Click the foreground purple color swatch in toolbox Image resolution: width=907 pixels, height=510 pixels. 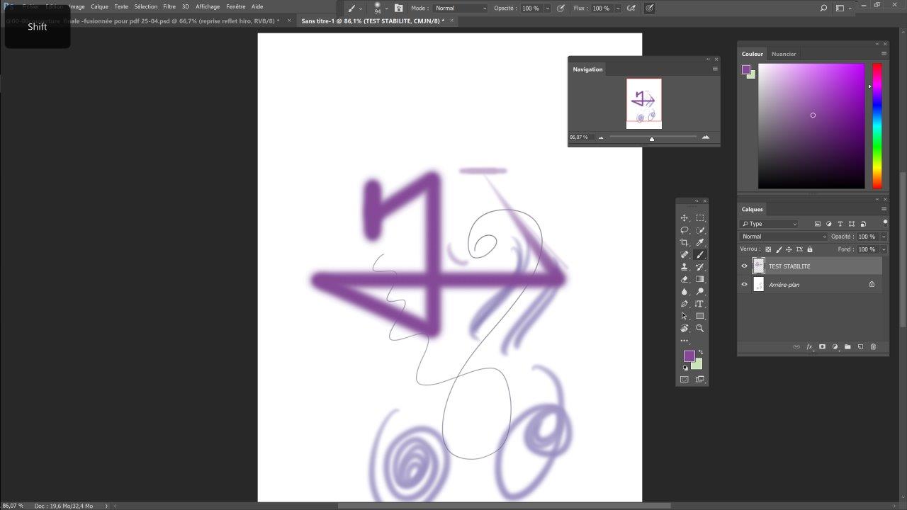689,356
